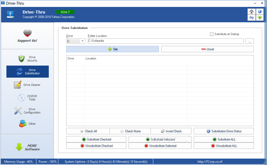Open the Drive Configuration section
267x165 pixels.
click(x=27, y=111)
